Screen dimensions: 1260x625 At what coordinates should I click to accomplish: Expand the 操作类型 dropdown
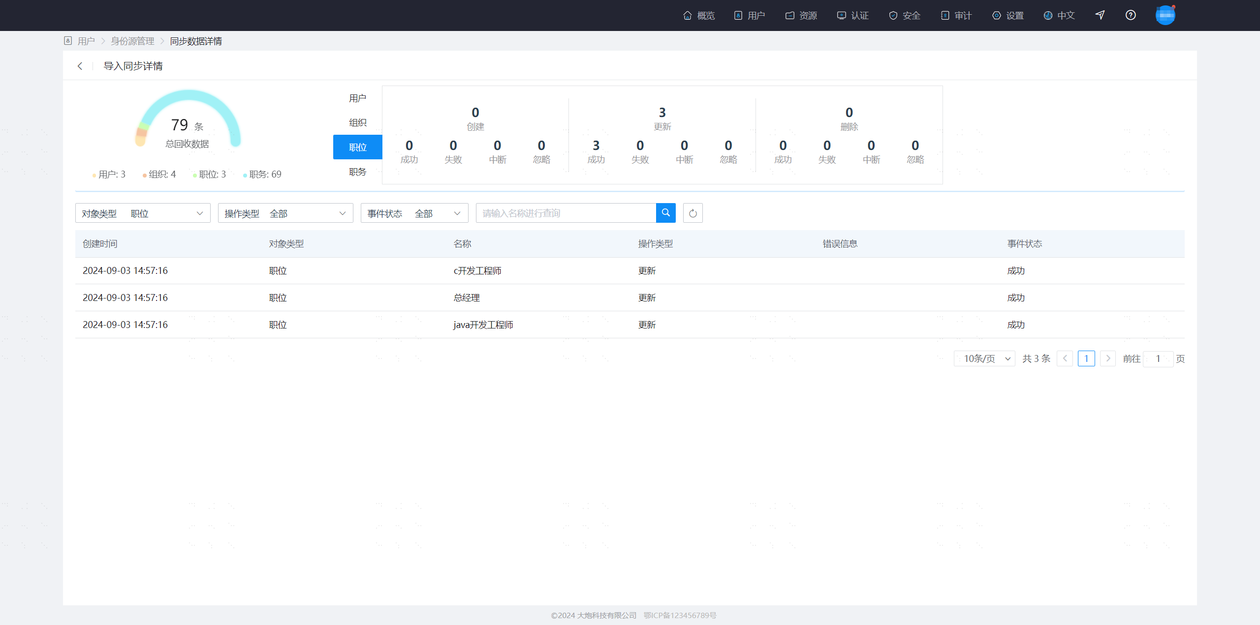285,213
